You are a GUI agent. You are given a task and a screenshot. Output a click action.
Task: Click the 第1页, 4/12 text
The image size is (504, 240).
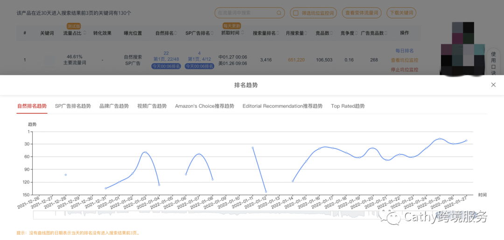point(200,59)
